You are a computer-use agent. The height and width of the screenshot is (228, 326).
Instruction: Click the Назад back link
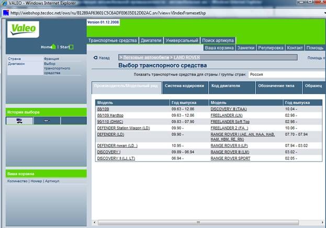click(x=104, y=58)
